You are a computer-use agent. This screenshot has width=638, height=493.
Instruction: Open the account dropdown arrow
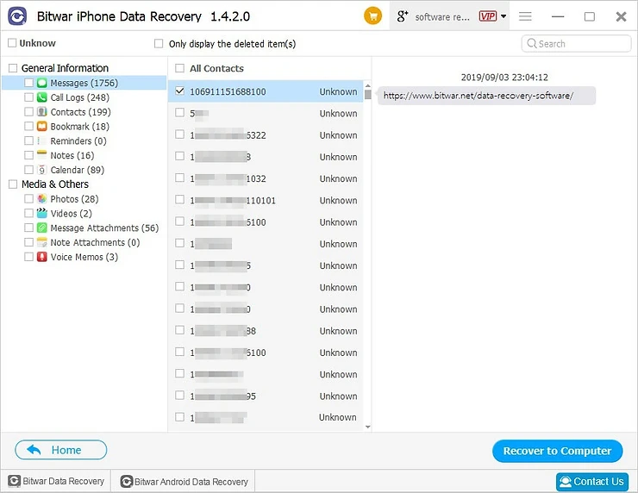(x=504, y=16)
